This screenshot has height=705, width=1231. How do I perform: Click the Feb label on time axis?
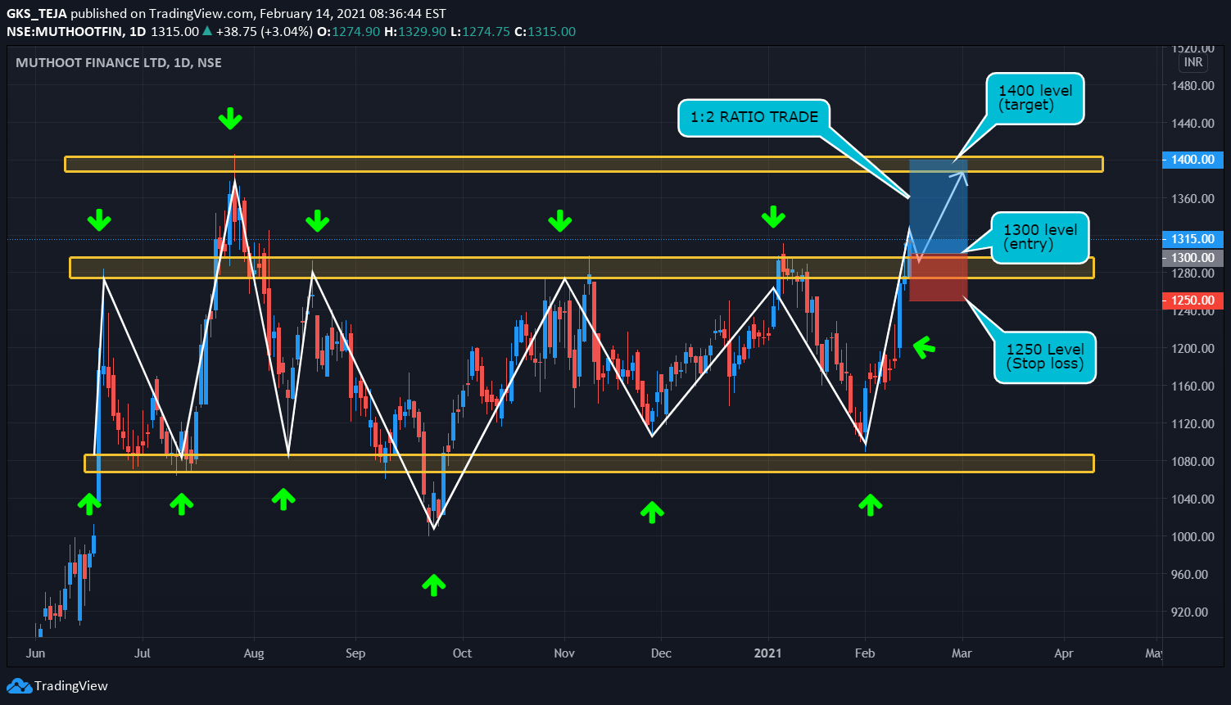(x=865, y=653)
